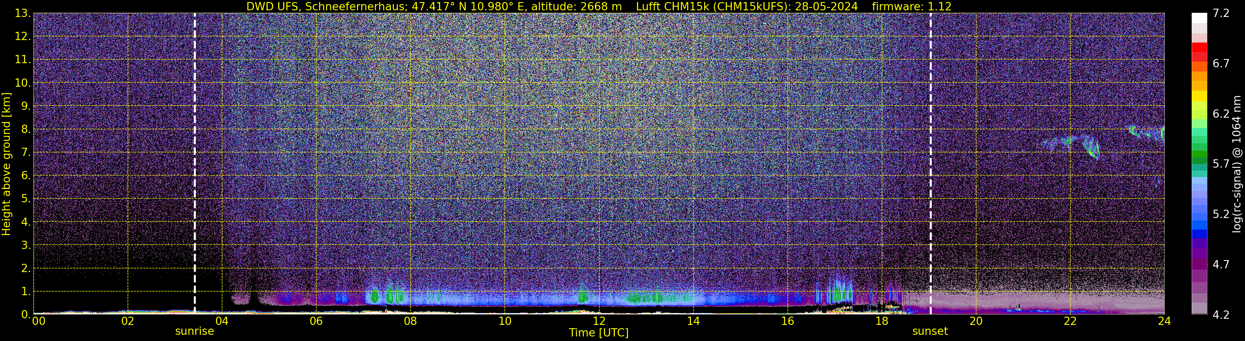Click the colorbar value 4.2
This screenshot has height=341, width=1245.
(x=1221, y=315)
